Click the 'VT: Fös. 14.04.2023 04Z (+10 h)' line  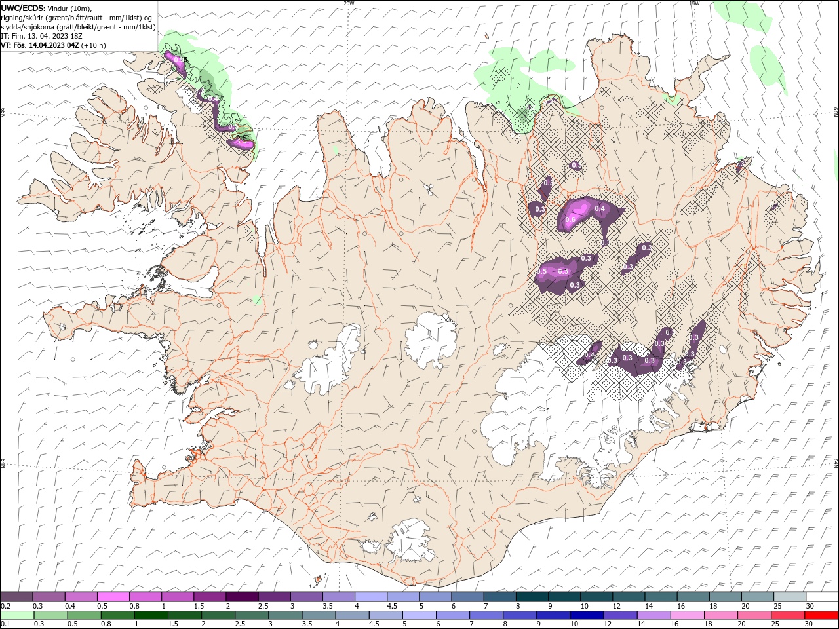click(x=53, y=45)
